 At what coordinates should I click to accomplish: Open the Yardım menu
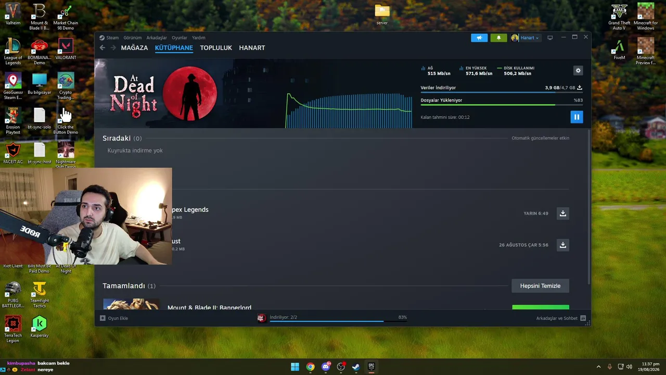(x=198, y=37)
